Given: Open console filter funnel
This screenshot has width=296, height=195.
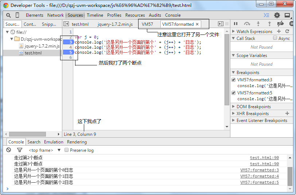Looking at the screenshot, I should point(20,150).
